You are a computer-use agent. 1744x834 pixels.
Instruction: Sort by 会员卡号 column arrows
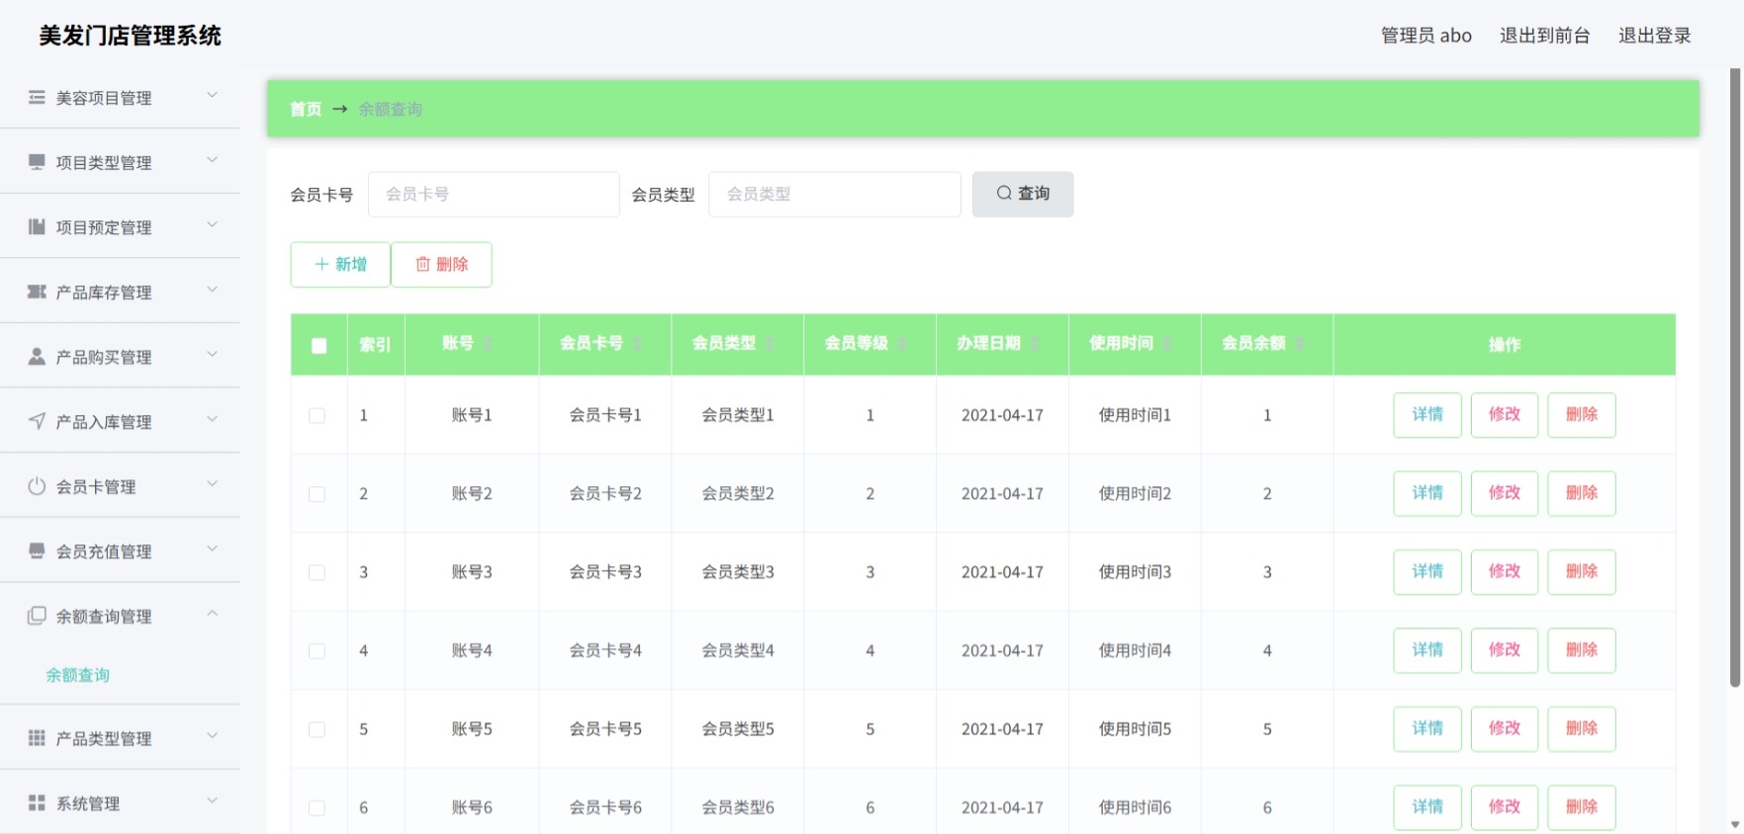637,343
